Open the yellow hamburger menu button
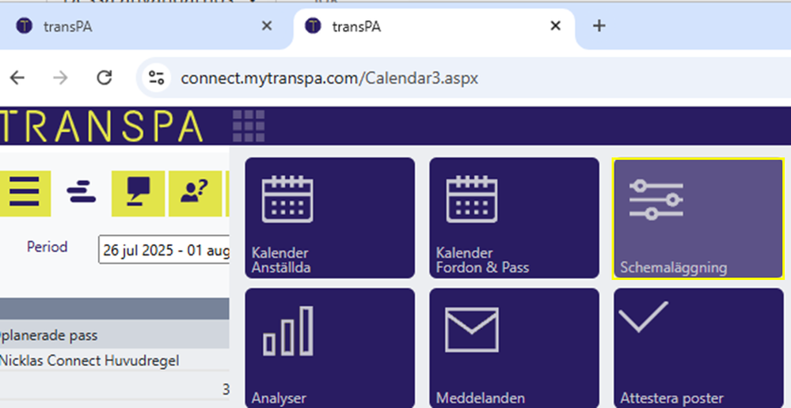This screenshot has height=408, width=791. (x=25, y=194)
